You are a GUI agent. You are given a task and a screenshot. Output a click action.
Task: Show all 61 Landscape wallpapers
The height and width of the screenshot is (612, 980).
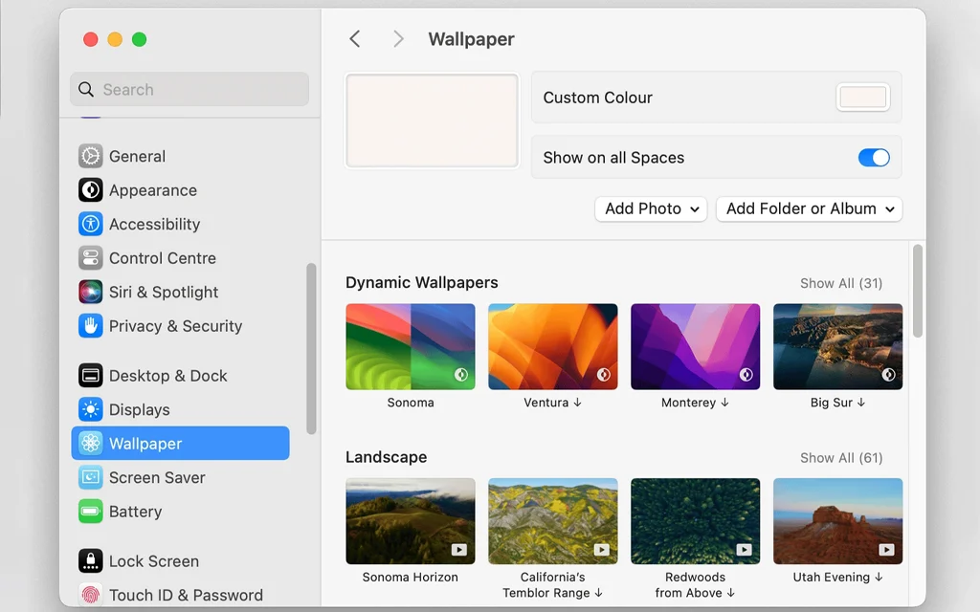coord(841,458)
